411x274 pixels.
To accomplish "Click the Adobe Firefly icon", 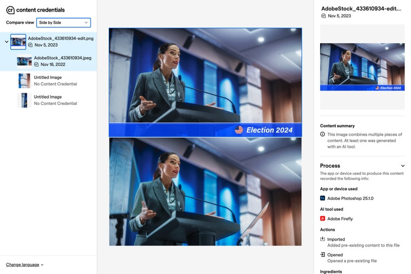I will (323, 218).
